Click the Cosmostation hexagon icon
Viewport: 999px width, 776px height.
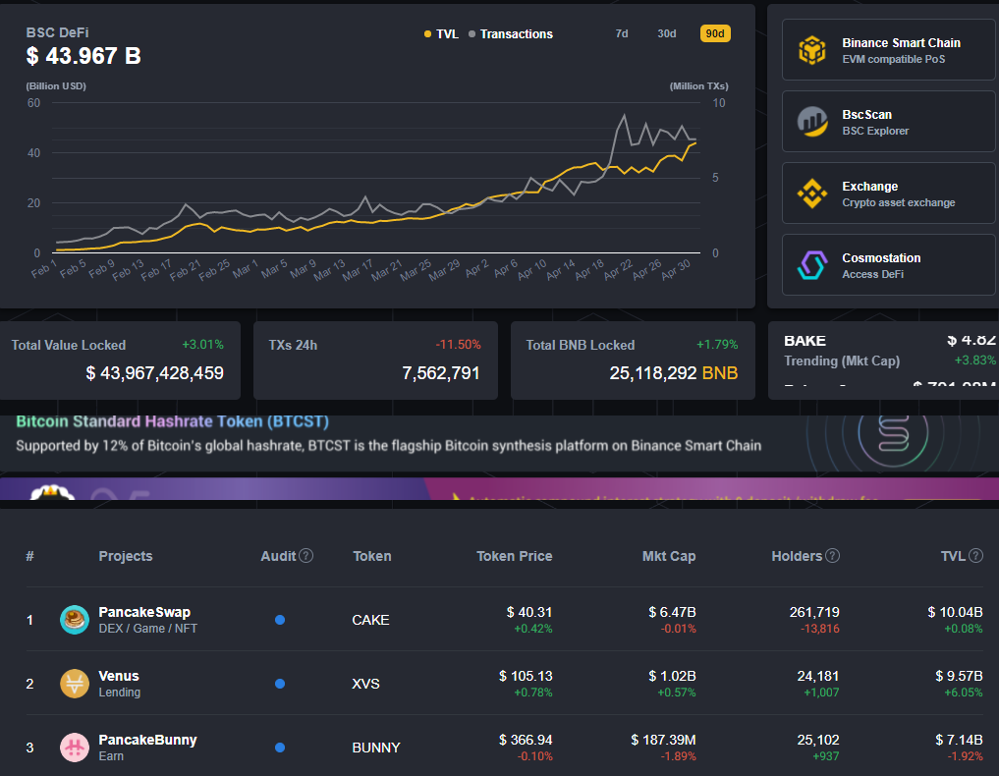811,264
